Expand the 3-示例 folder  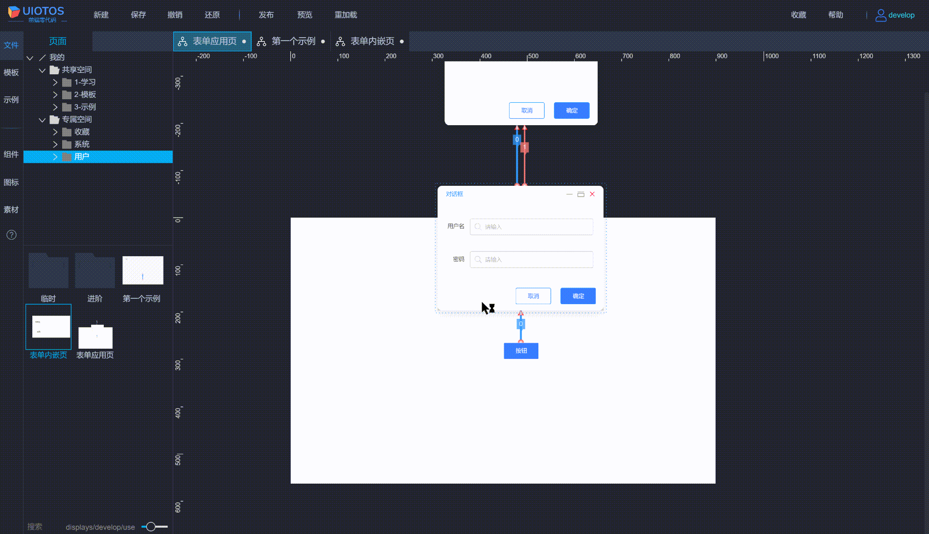[55, 107]
